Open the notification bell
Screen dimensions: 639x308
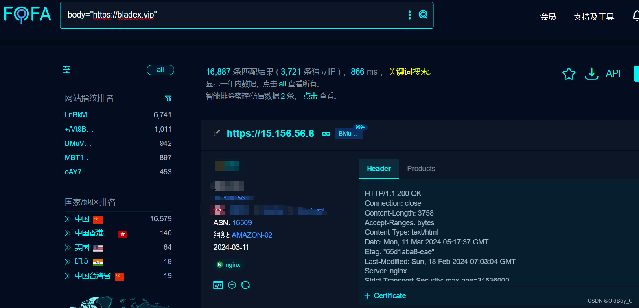point(636,15)
